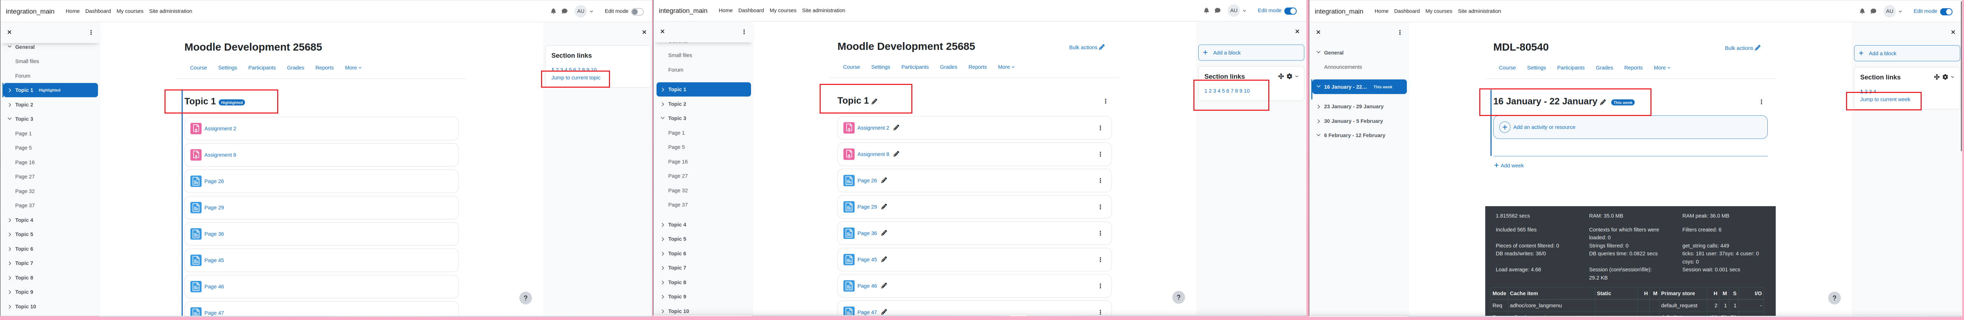
Task: Open section menu in MDL-80540 panel
Action: (x=1761, y=102)
